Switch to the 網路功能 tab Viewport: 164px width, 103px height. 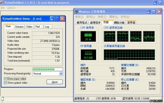(x=119, y=23)
